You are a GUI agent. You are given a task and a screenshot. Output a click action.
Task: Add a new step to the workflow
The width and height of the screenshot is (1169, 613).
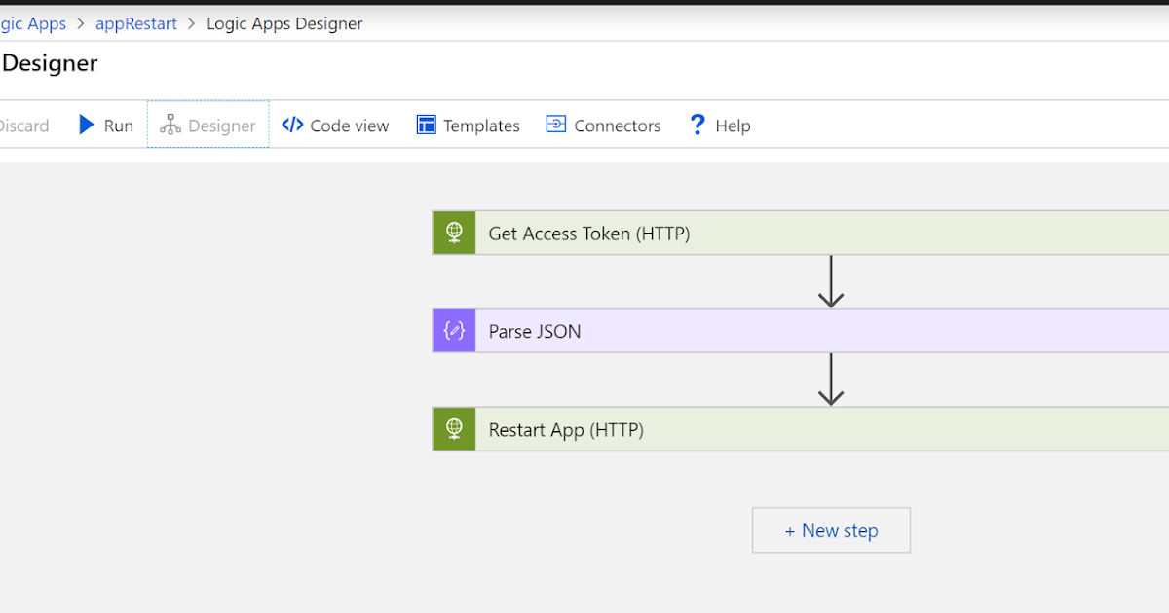point(831,529)
